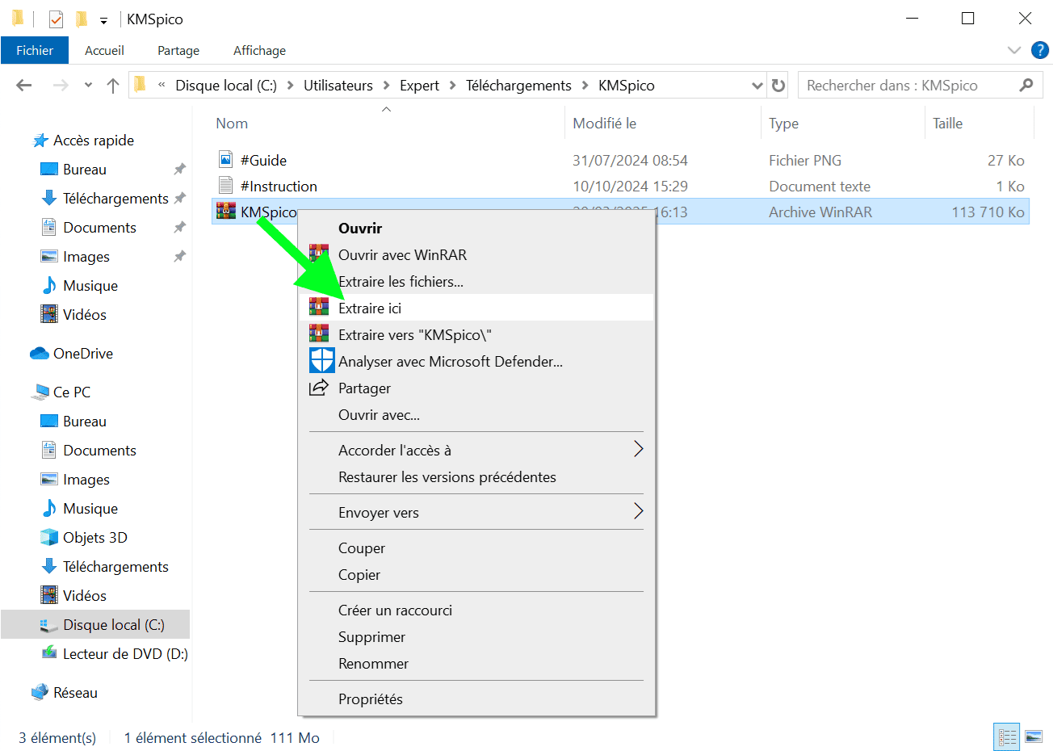1053x751 pixels.
Task: Sort files by Modifié le column
Action: [x=604, y=124]
